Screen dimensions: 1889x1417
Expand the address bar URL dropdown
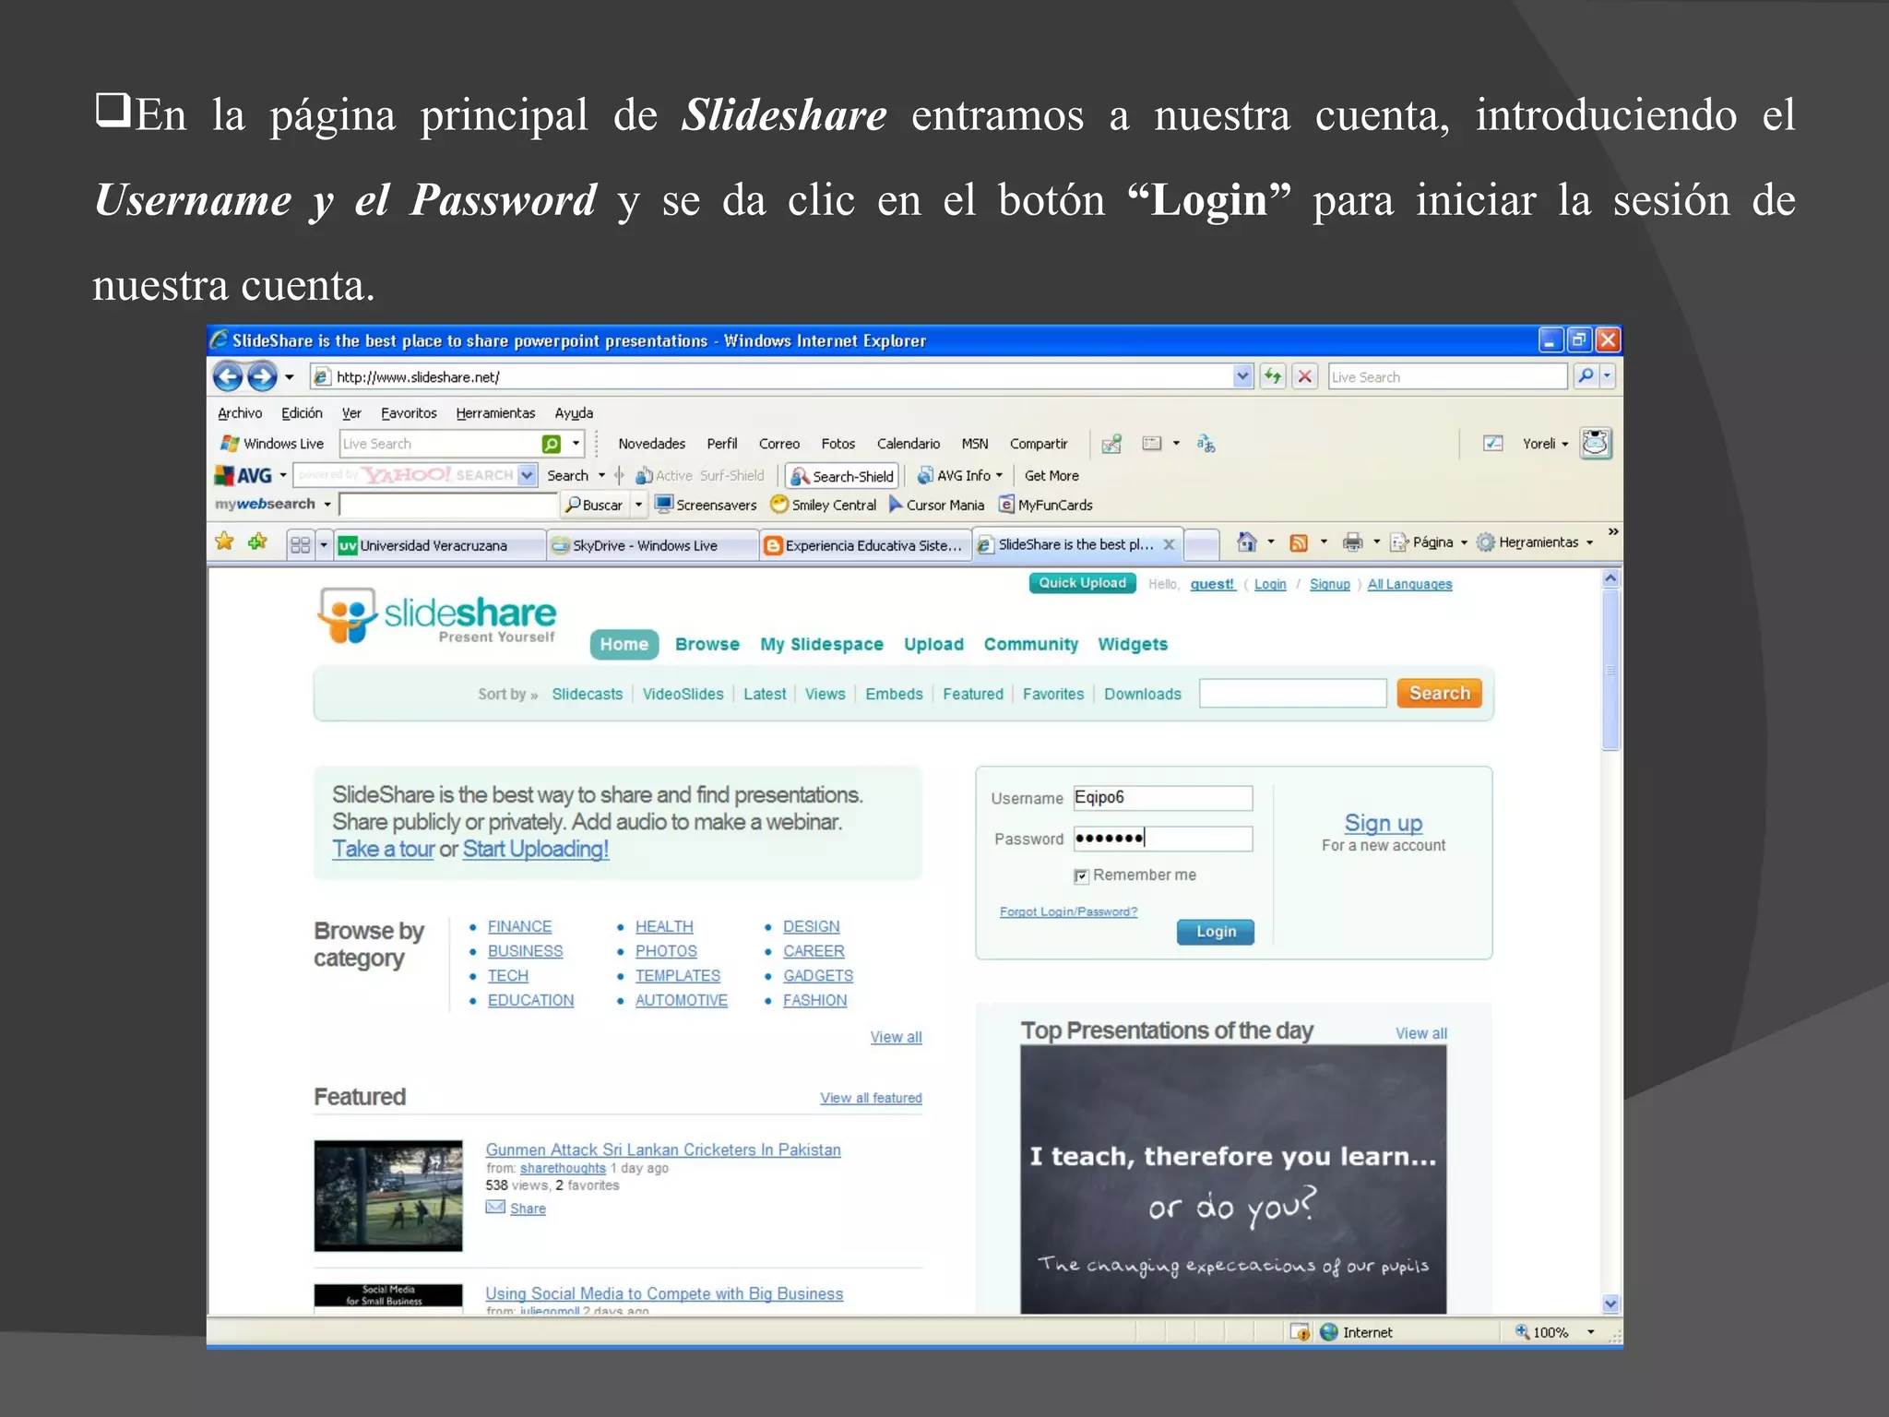[x=1242, y=376]
